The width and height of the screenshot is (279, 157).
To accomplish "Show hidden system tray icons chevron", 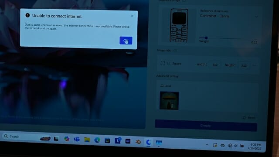I will click(x=207, y=145).
